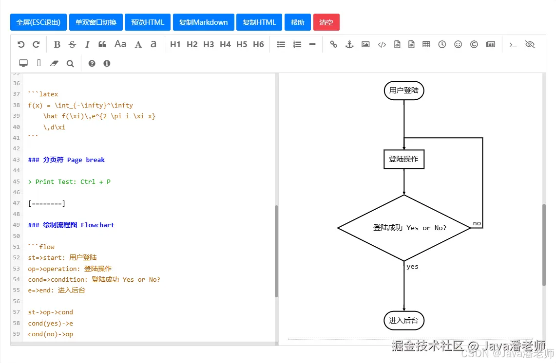Click the 复制Markdown button
556x363 pixels.
coord(203,22)
